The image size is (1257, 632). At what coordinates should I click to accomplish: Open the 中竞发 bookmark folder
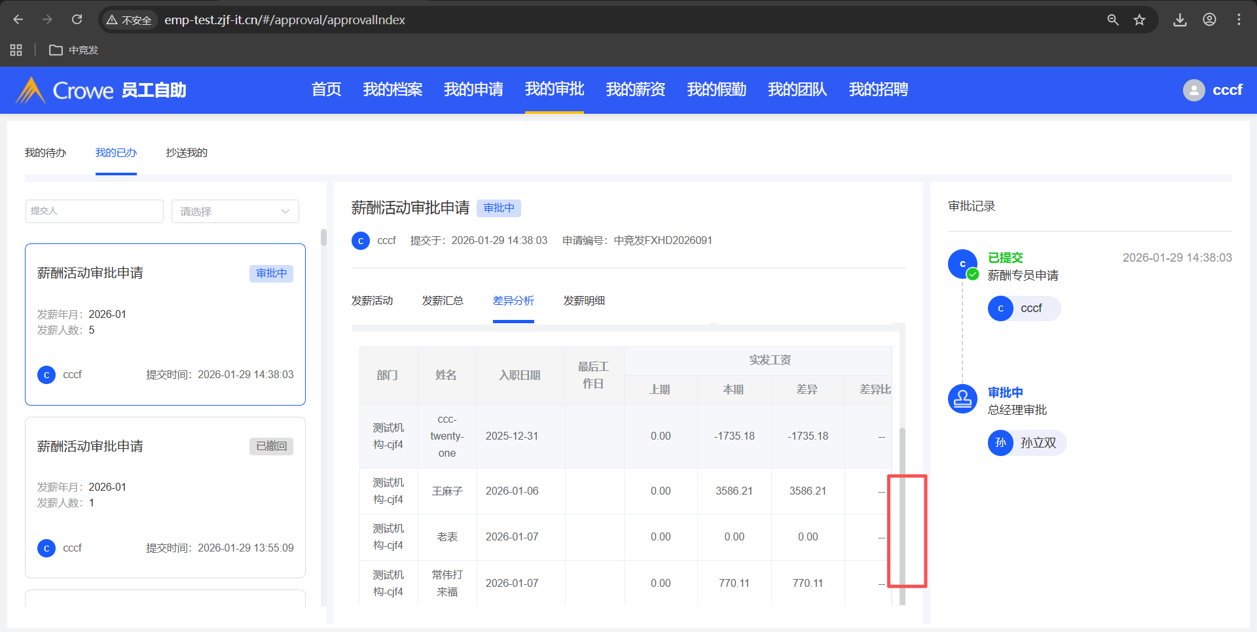[x=74, y=50]
